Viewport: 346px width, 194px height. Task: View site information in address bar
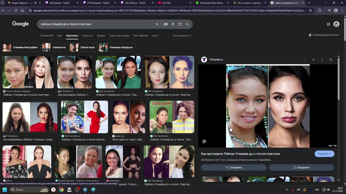(30, 11)
